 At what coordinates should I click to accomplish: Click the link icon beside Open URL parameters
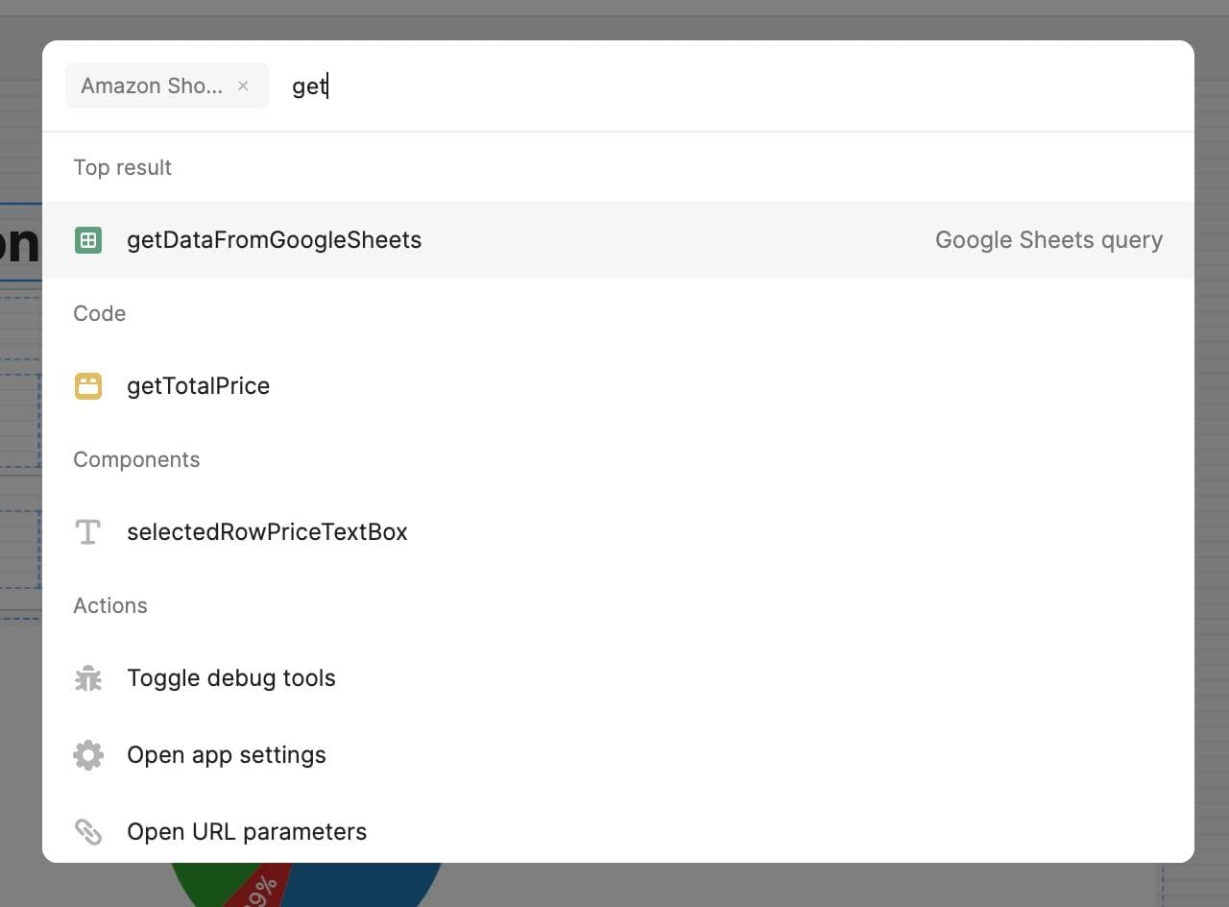pos(88,831)
